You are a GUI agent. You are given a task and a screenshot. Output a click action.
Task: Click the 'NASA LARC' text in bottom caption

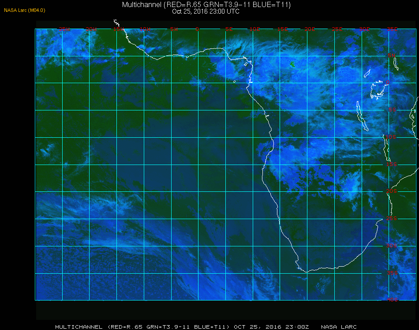pyautogui.click(x=339, y=327)
